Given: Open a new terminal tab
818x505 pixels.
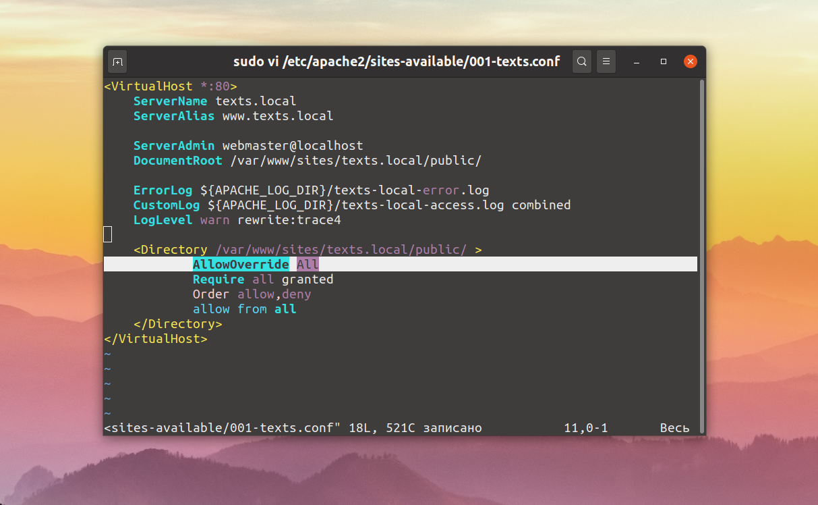Looking at the screenshot, I should tap(117, 61).
